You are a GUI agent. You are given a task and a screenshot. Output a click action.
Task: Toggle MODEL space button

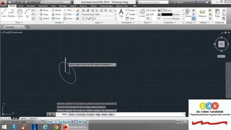click(179, 122)
